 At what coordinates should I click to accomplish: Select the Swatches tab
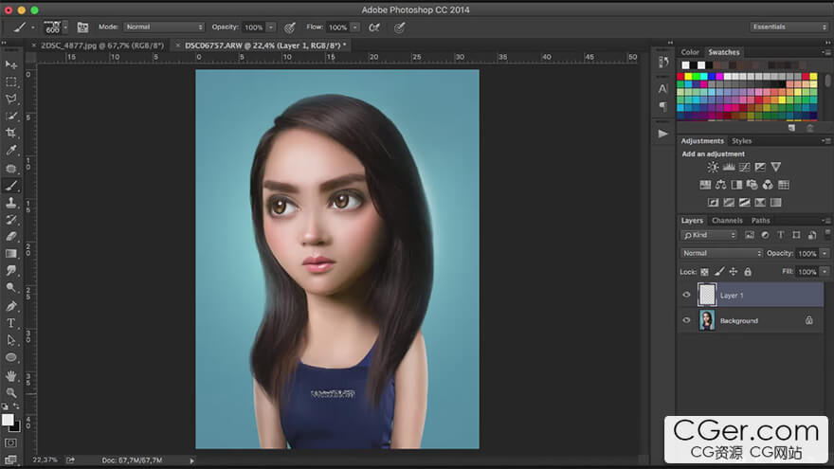pos(724,52)
